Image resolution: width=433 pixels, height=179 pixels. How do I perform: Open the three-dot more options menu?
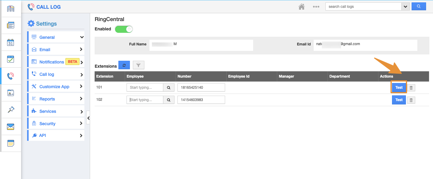pyautogui.click(x=316, y=7)
